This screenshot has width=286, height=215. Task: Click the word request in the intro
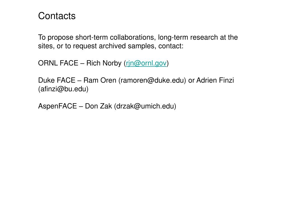[x=85, y=46]
